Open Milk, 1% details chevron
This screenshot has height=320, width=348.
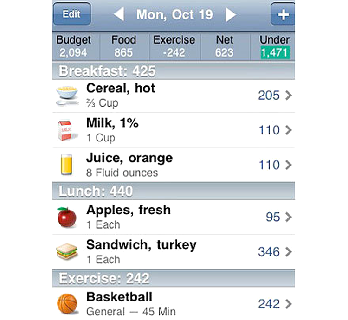pos(288,130)
